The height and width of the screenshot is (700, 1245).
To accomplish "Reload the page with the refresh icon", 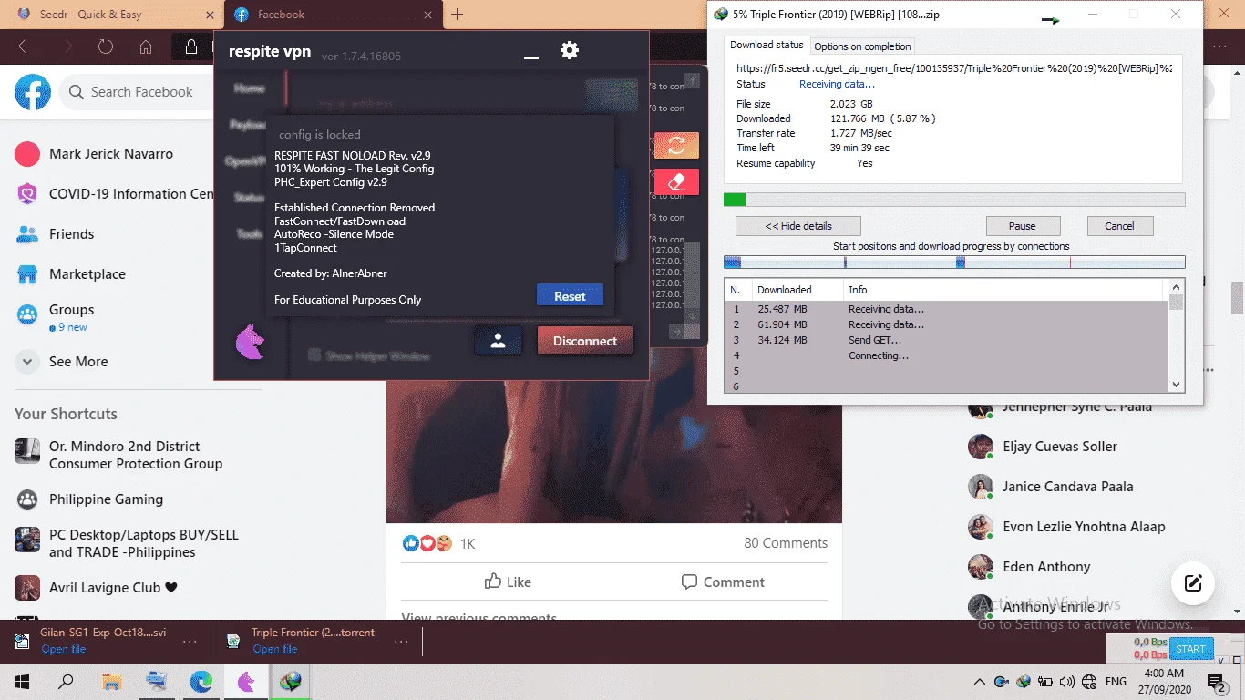I will (106, 47).
